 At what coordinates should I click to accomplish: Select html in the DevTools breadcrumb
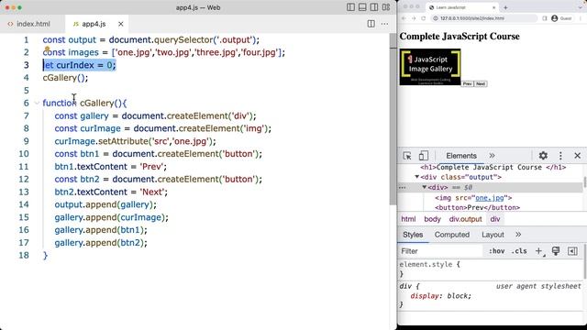tap(408, 219)
